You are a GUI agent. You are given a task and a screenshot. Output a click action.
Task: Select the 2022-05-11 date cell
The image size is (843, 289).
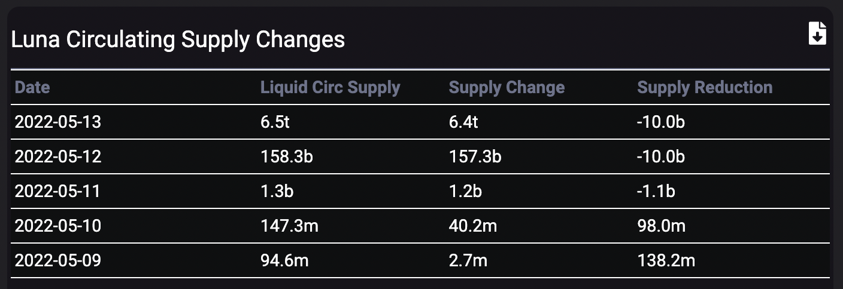point(57,191)
